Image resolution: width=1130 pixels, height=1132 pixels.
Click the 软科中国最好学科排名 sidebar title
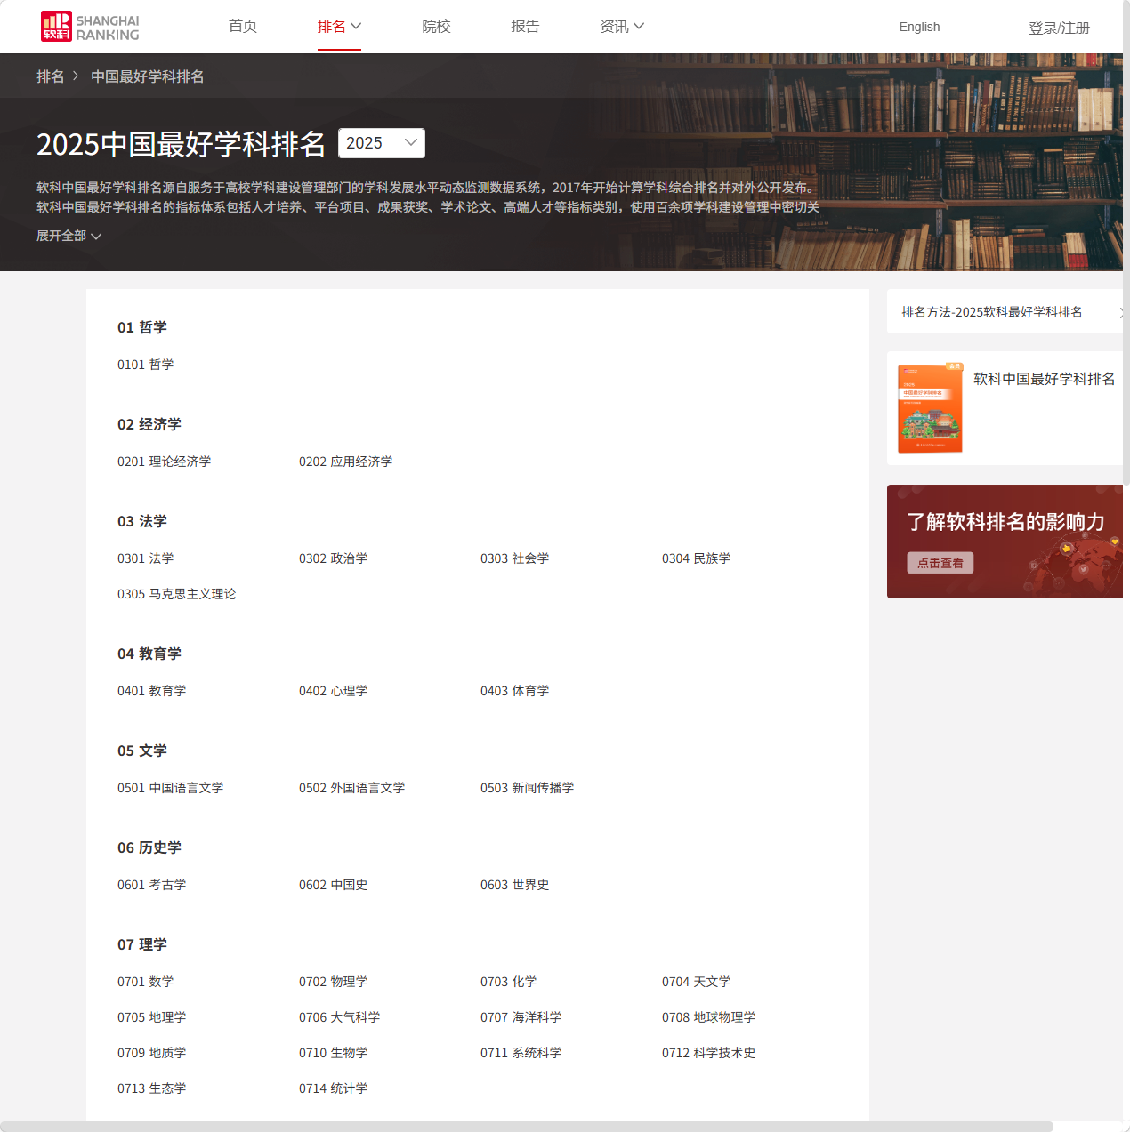click(1043, 378)
